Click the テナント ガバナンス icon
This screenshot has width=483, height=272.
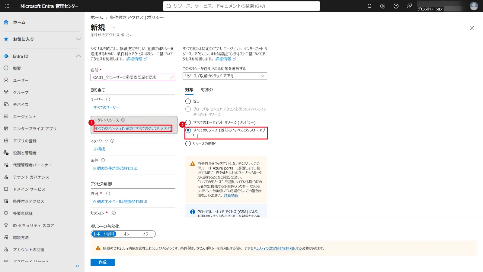(x=6, y=177)
